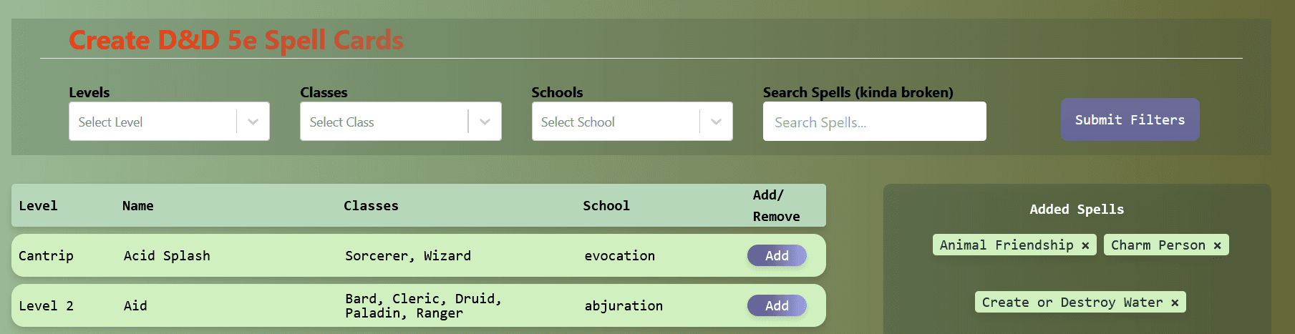Open the Select Class dropdown chevron
1295x334 pixels.
point(485,122)
